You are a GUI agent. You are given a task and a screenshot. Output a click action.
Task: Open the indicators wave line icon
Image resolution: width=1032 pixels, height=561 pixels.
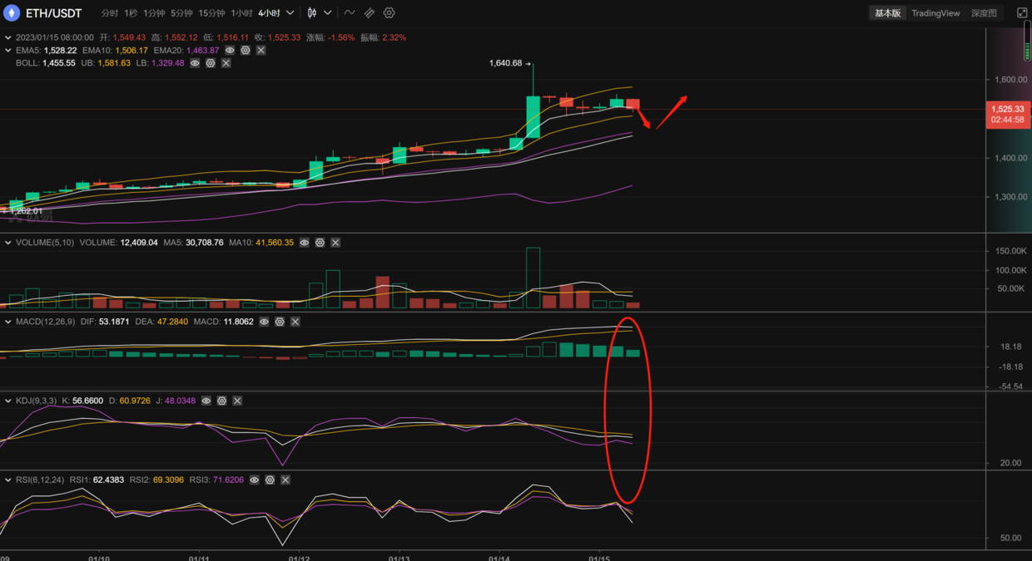350,13
